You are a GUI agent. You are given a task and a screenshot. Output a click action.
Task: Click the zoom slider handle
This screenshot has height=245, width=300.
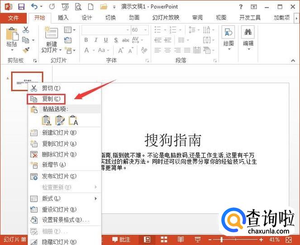[x=221, y=240]
